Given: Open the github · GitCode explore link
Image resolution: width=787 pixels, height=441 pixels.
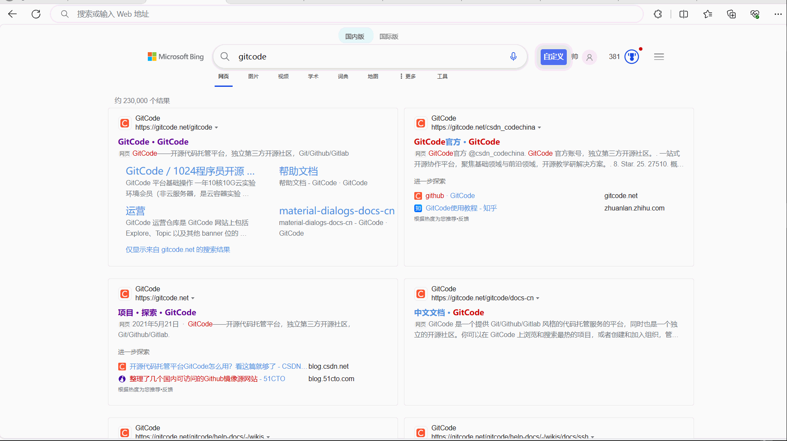Looking at the screenshot, I should (x=450, y=195).
